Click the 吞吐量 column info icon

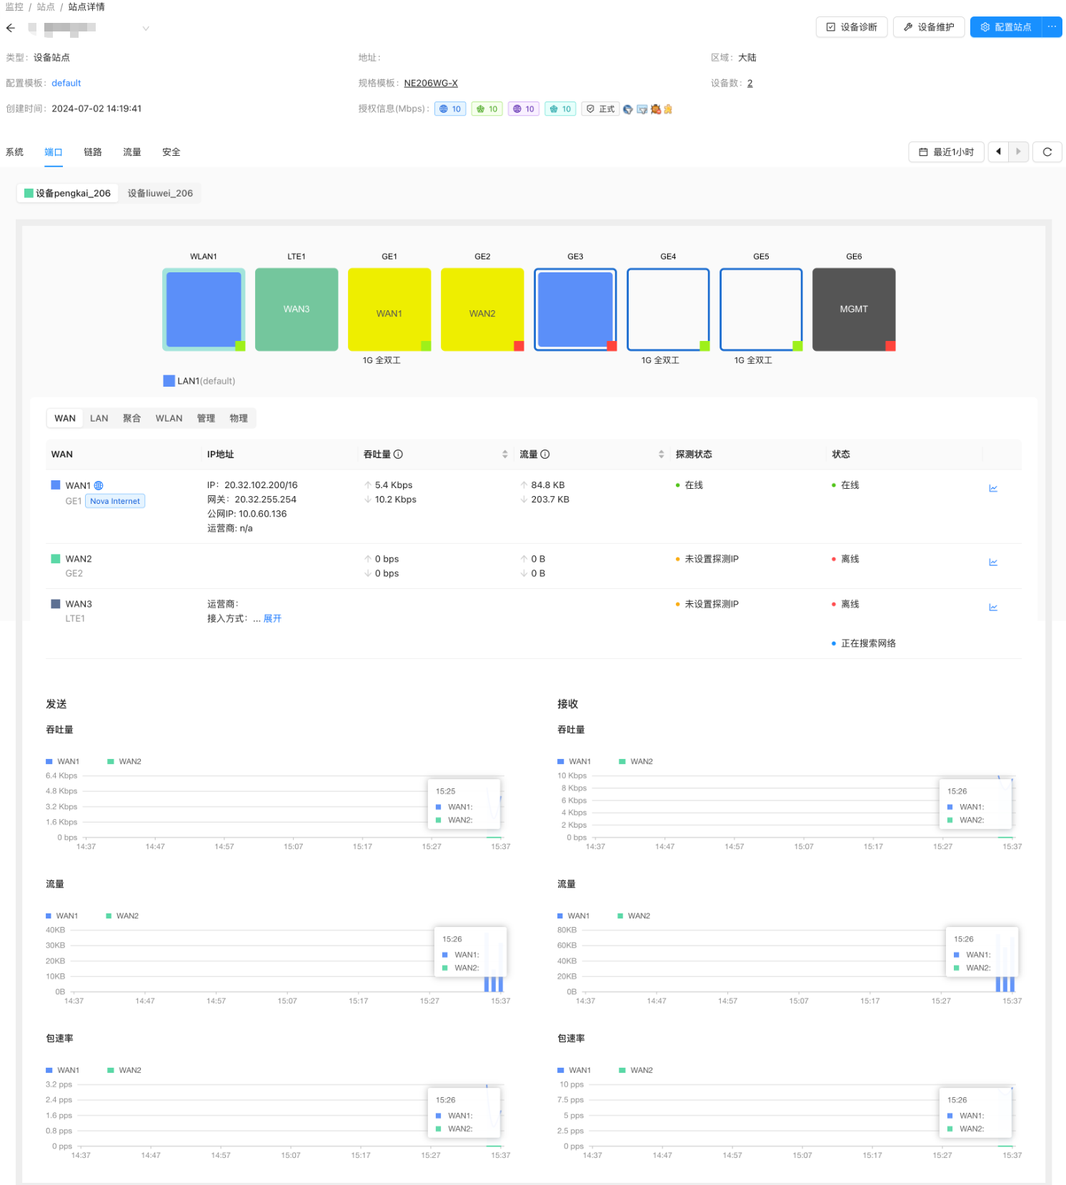(x=399, y=454)
